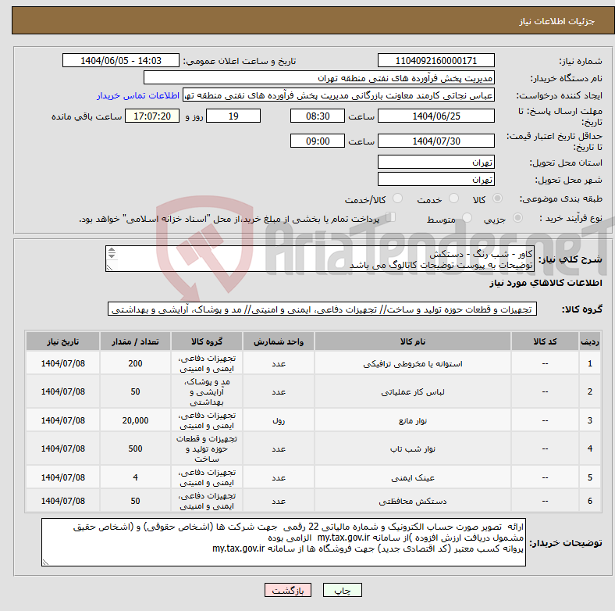
Task: Click item نوار مانع
Action: tap(413, 420)
